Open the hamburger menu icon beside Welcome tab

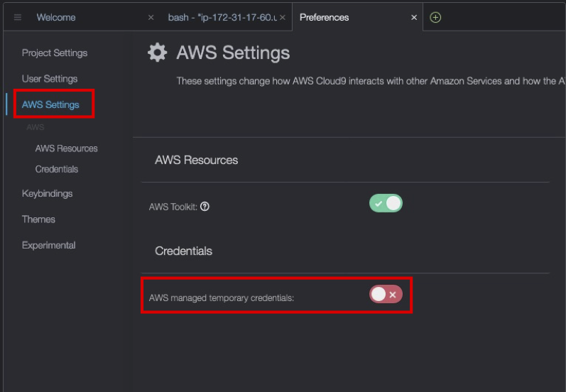point(17,17)
